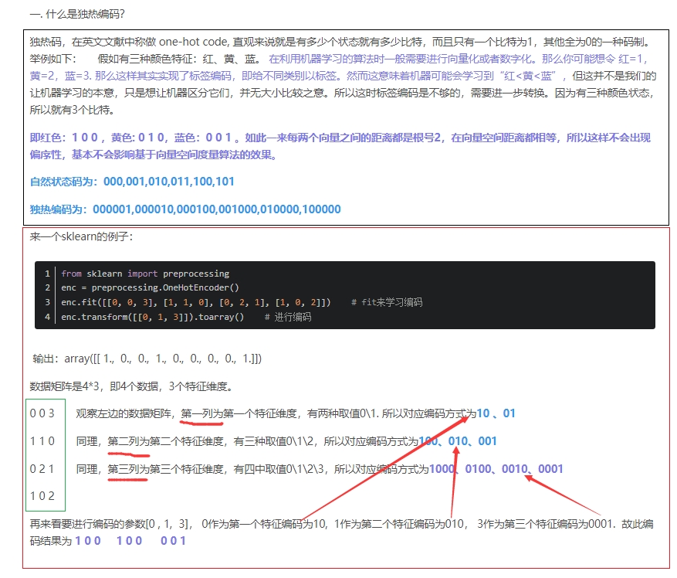This screenshot has width=677, height=578.
Task: Click the blue encoding '10 、01'
Action: point(496,413)
